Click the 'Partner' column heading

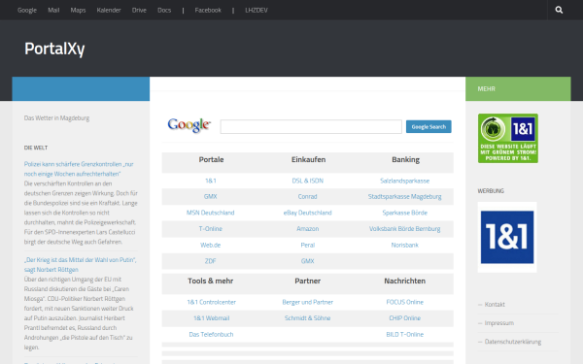(307, 281)
